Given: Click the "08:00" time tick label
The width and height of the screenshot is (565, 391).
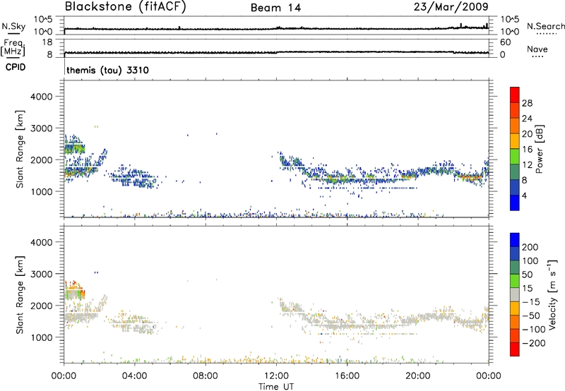Looking at the screenshot, I should tap(206, 376).
